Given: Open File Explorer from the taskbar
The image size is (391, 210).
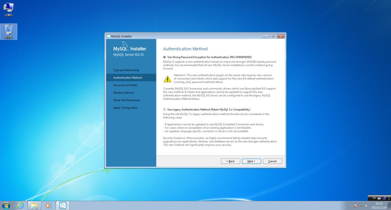Looking at the screenshot, I should pyautogui.click(x=34, y=206).
